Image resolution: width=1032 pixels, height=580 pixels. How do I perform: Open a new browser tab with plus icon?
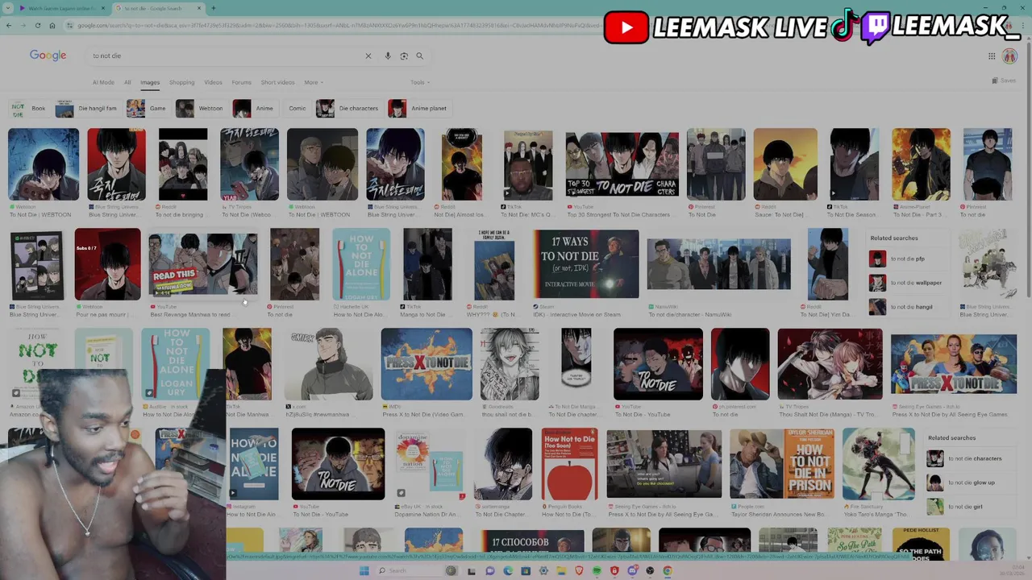pos(213,8)
